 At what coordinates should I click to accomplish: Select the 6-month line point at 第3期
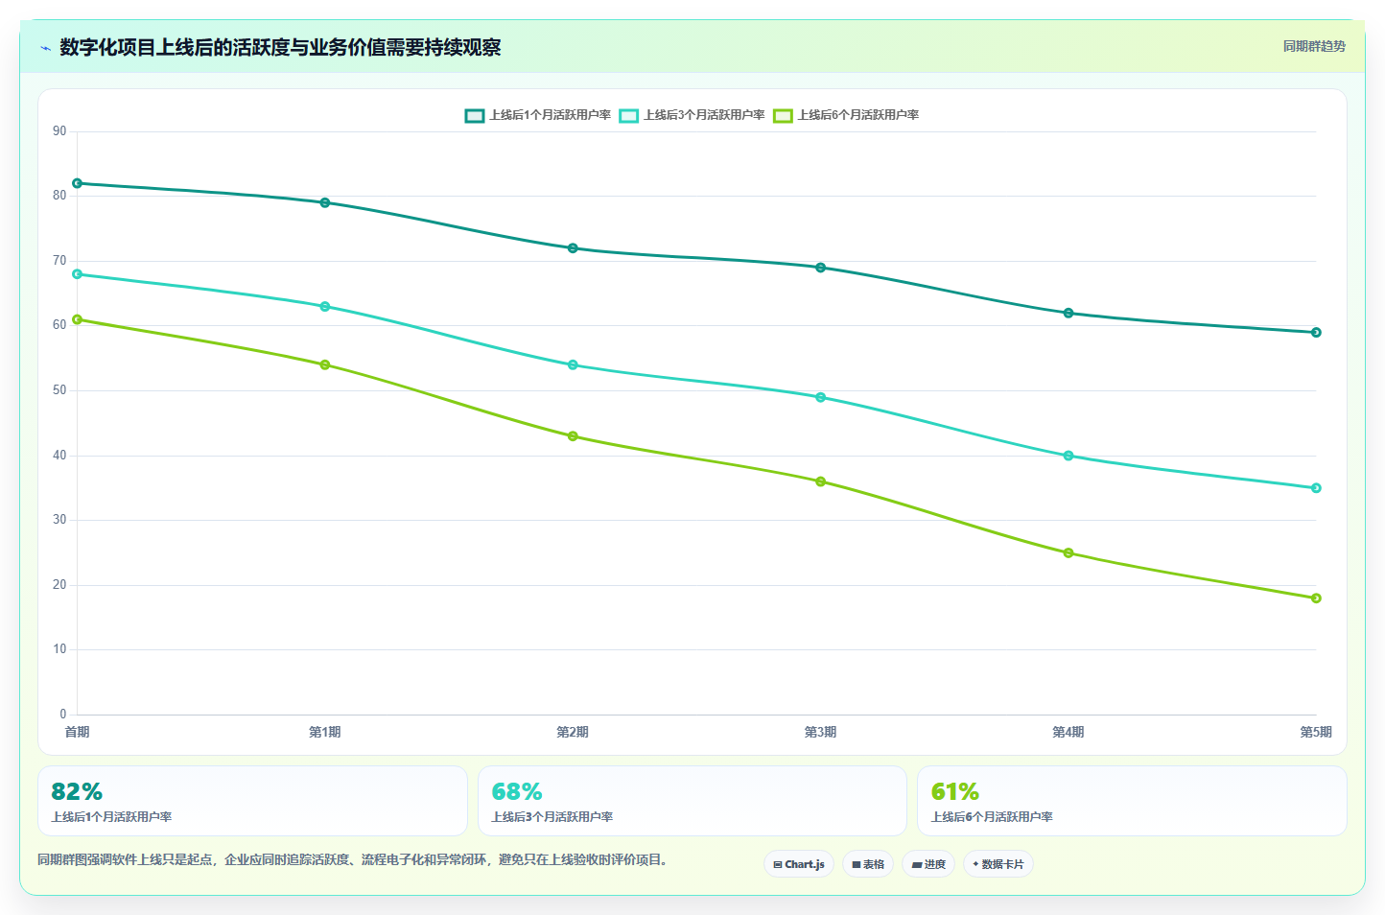tap(821, 481)
